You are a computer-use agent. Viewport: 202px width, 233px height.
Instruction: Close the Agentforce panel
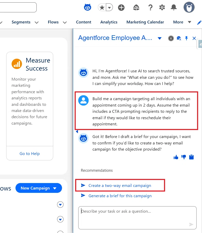pyautogui.click(x=194, y=38)
